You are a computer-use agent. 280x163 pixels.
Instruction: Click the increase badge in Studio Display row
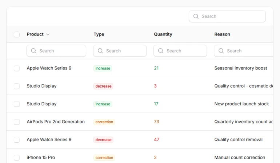[103, 104]
